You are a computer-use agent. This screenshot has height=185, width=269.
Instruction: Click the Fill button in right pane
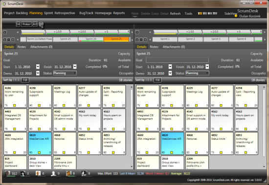157,80
